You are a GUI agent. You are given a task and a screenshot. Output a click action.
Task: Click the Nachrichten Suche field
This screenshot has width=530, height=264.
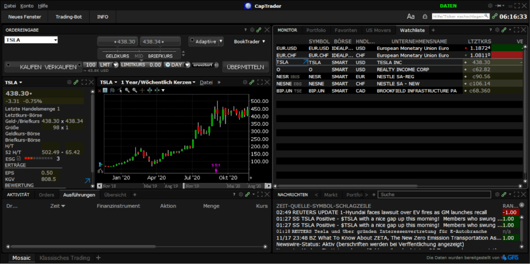point(434,195)
